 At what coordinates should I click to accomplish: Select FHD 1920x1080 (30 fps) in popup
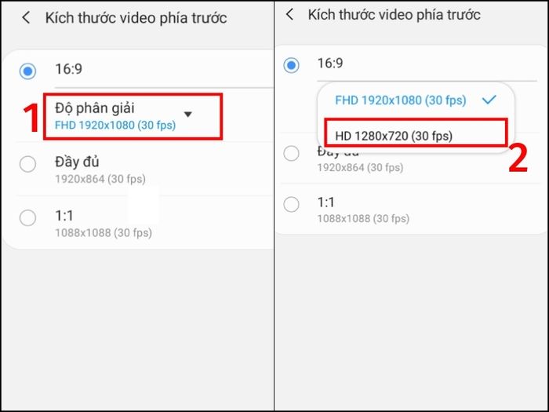tap(401, 100)
